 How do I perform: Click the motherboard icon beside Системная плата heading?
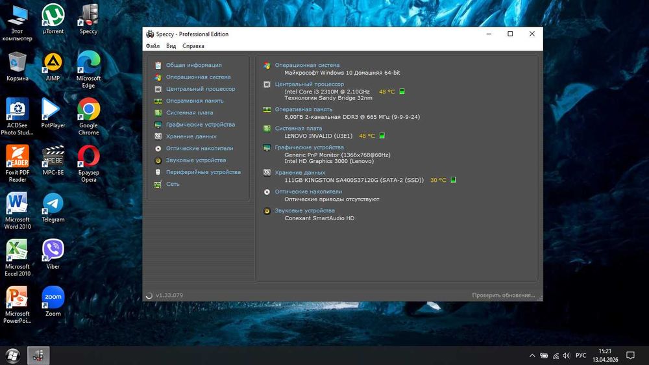pos(267,129)
